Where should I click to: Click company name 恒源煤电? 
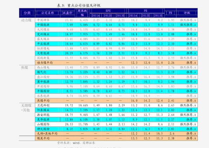43,49
